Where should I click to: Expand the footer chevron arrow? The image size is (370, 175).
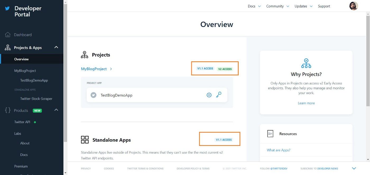[354, 168]
